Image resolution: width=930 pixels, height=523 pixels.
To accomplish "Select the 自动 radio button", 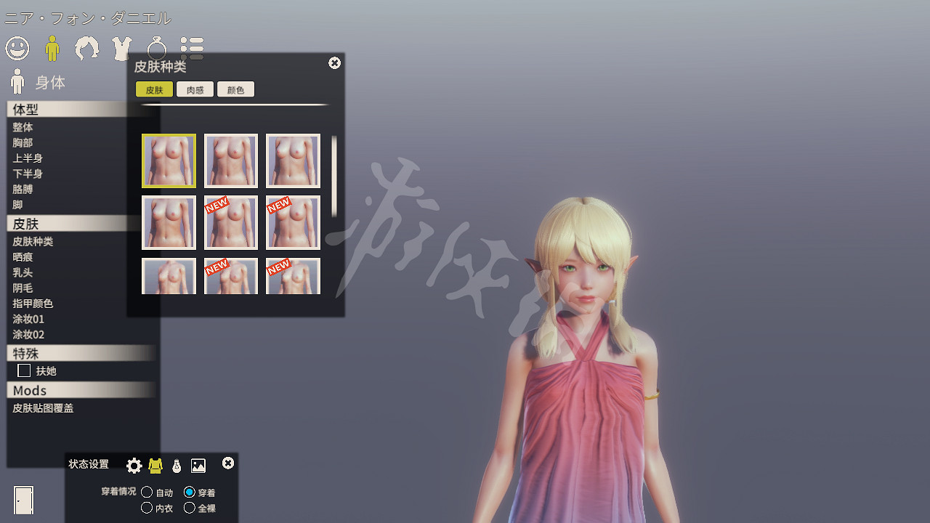I will 147,492.
